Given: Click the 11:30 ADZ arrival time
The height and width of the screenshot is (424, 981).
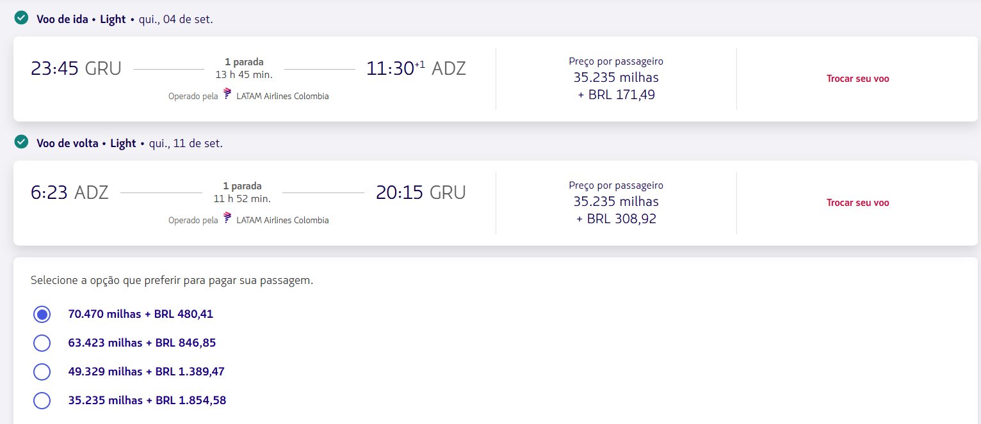Looking at the screenshot, I should tap(416, 68).
